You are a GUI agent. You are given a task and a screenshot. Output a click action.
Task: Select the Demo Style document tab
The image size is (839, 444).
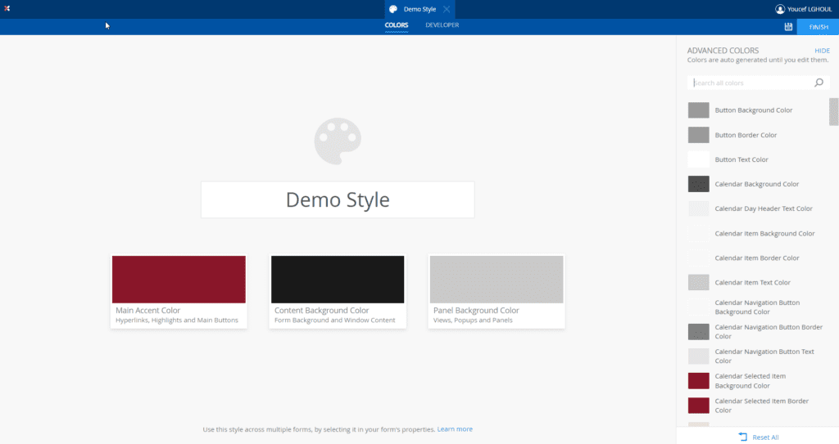click(x=419, y=9)
